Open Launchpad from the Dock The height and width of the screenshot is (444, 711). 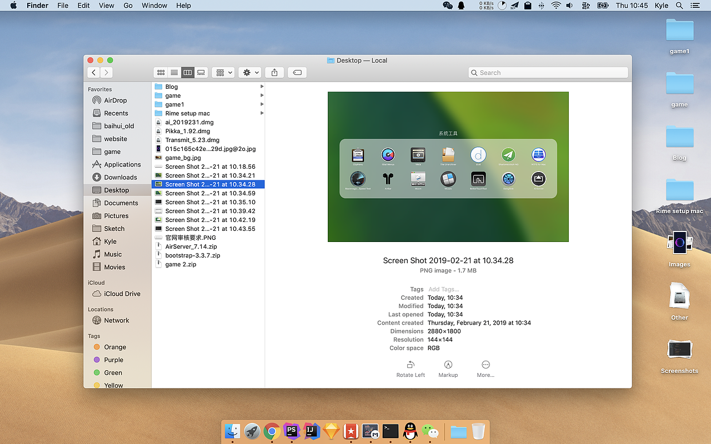(252, 431)
